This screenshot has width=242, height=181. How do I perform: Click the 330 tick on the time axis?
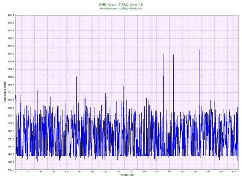tap(157, 172)
